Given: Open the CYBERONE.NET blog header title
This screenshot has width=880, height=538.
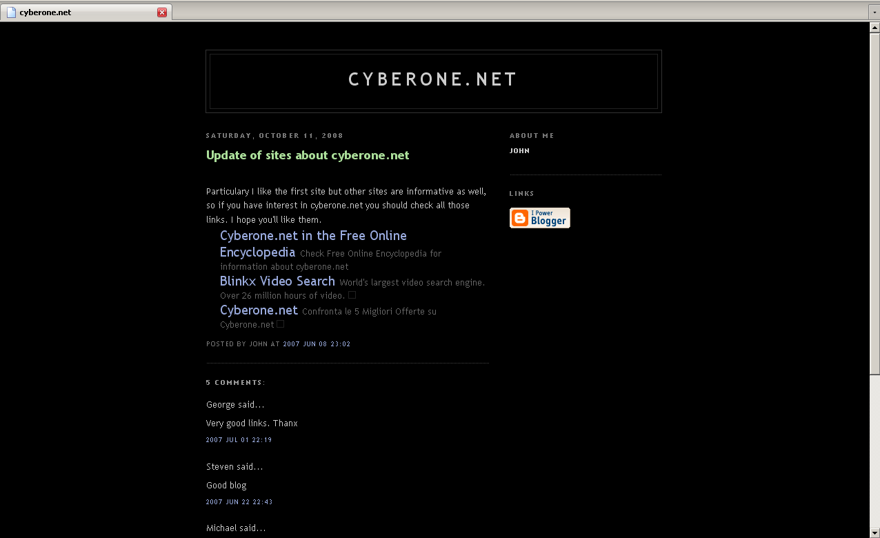Looking at the screenshot, I should click(x=433, y=79).
